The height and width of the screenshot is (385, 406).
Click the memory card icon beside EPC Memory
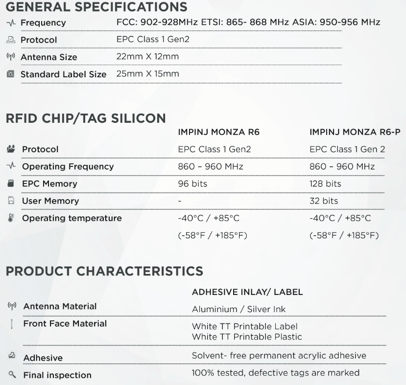(x=11, y=183)
